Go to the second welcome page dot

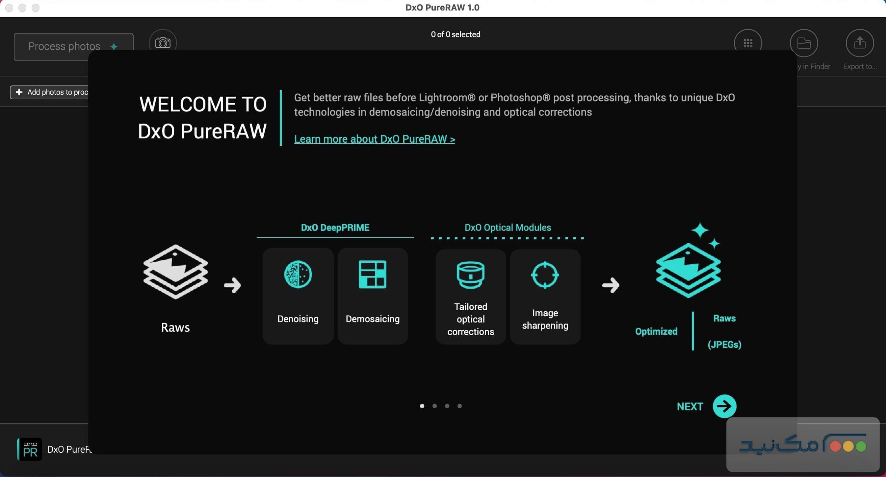click(x=434, y=406)
